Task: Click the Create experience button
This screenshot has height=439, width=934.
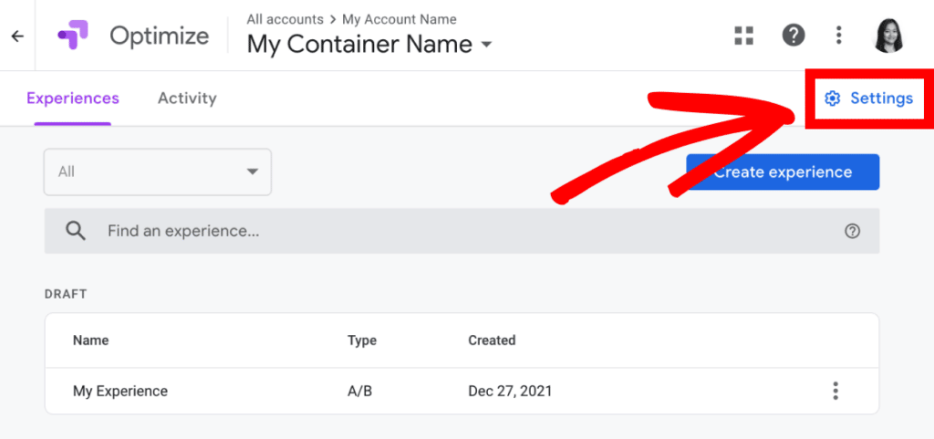Action: (x=783, y=172)
